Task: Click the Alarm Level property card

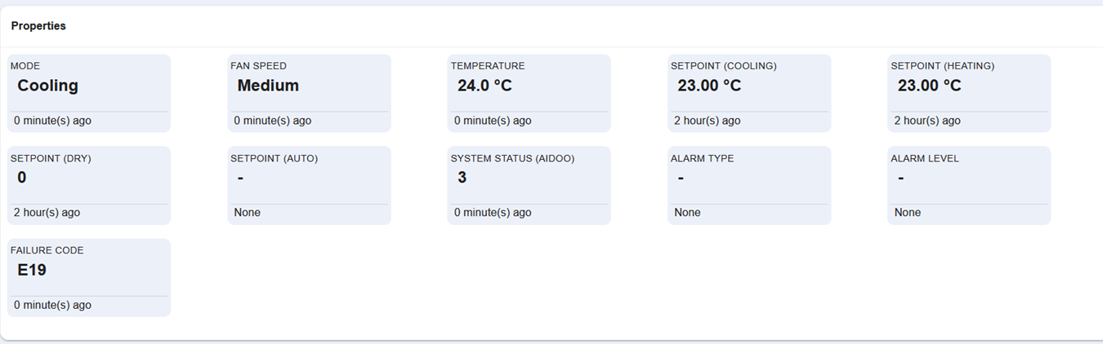Action: pos(969,186)
